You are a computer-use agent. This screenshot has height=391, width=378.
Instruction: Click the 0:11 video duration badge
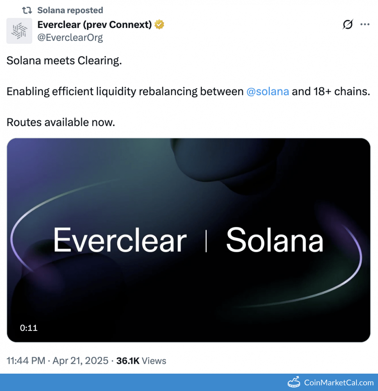[29, 328]
